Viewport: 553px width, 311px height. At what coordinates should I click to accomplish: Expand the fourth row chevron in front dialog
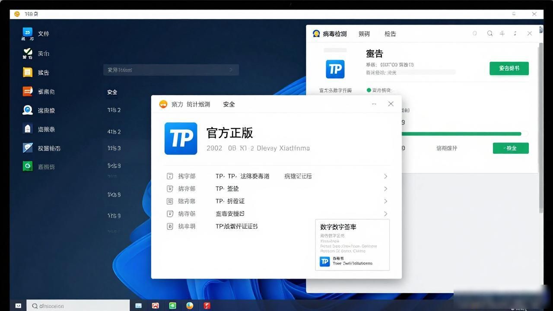point(385,214)
